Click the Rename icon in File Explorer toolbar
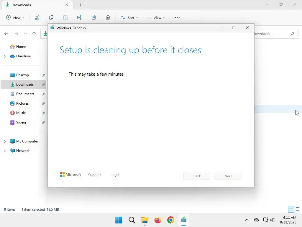Viewport: 302px width, 227px height. 80,17
